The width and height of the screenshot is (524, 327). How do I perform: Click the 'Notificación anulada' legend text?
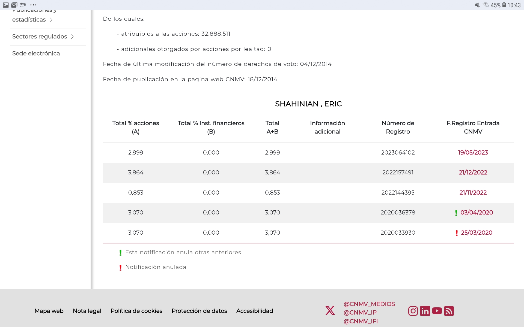pos(156,267)
